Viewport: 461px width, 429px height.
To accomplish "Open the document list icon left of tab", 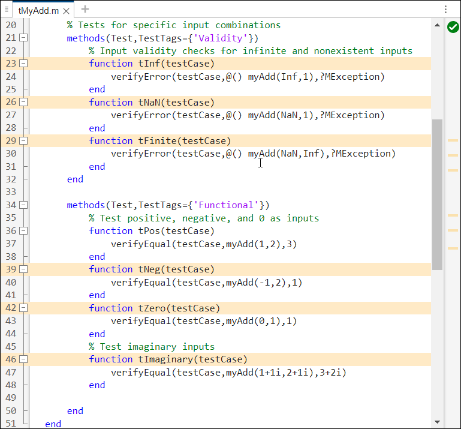I will [7, 10].
